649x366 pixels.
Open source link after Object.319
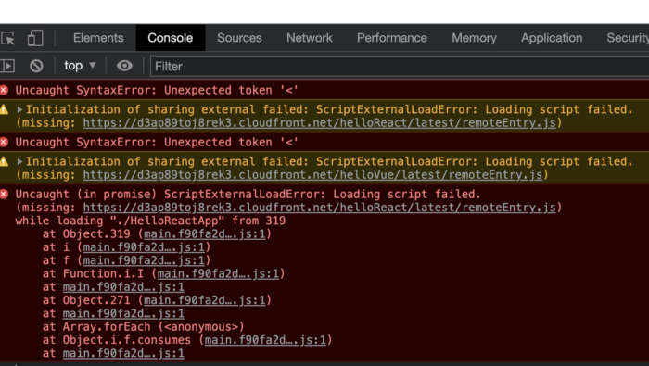tap(205, 233)
